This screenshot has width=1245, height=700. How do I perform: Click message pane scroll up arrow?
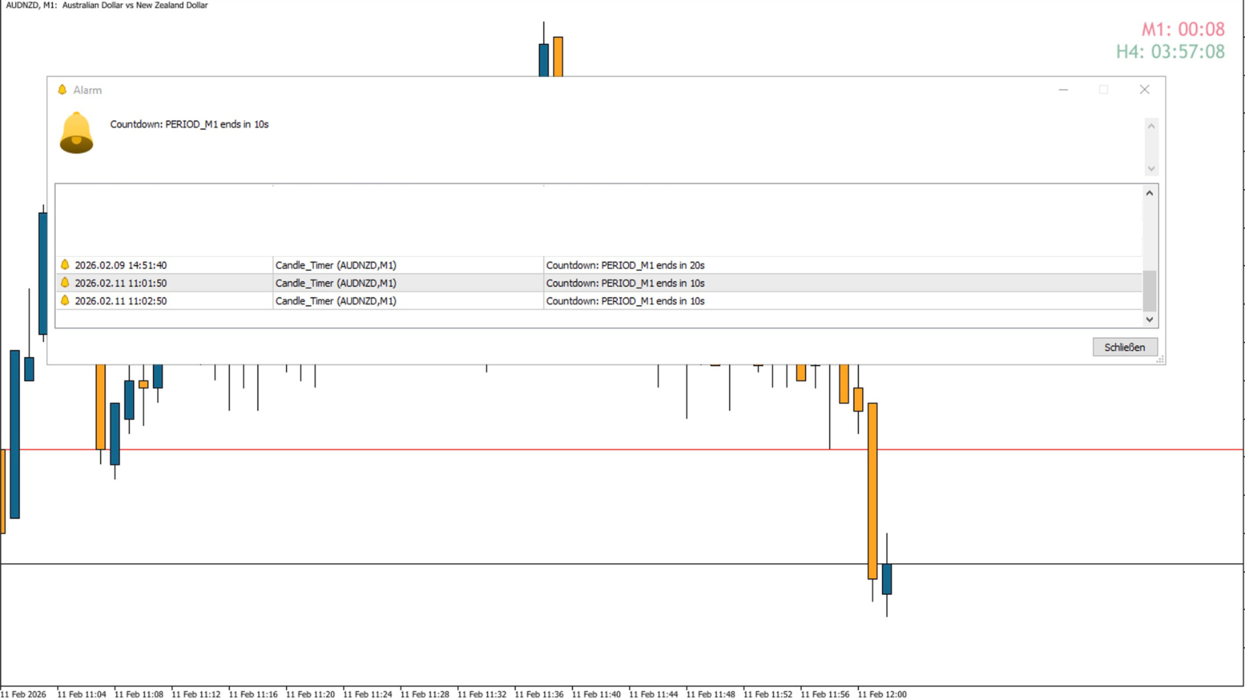click(1151, 126)
